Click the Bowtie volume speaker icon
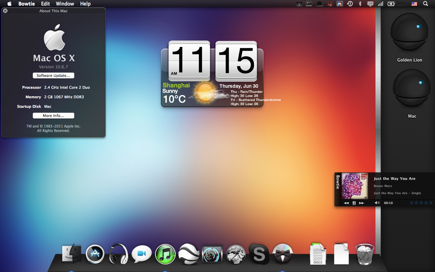 [x=377, y=203]
